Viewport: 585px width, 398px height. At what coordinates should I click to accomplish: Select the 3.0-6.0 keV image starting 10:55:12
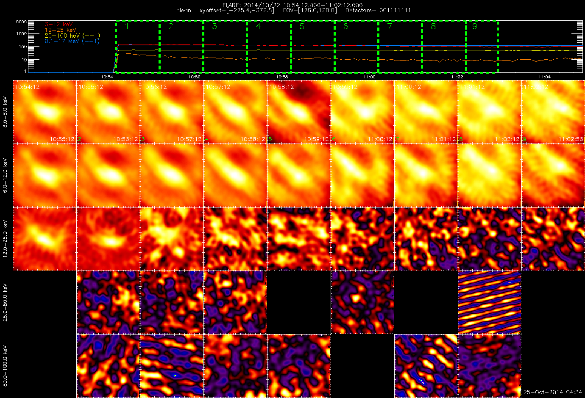pos(108,111)
